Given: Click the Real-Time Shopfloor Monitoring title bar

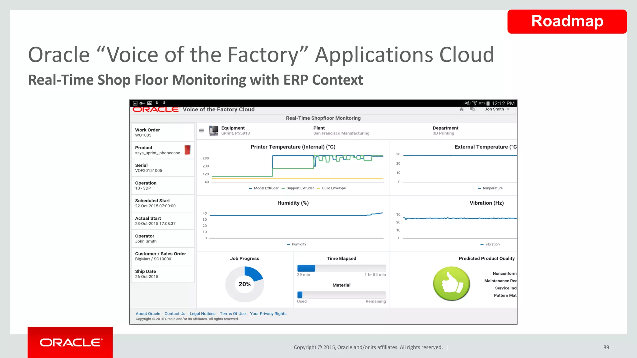Looking at the screenshot, I should pos(323,118).
